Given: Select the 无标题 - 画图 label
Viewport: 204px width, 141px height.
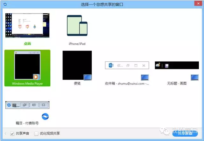Looking at the screenshot, I should click(x=177, y=84).
